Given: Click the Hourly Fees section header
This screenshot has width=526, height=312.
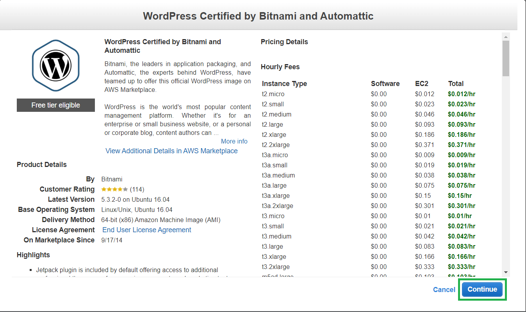Looking at the screenshot, I should [280, 67].
